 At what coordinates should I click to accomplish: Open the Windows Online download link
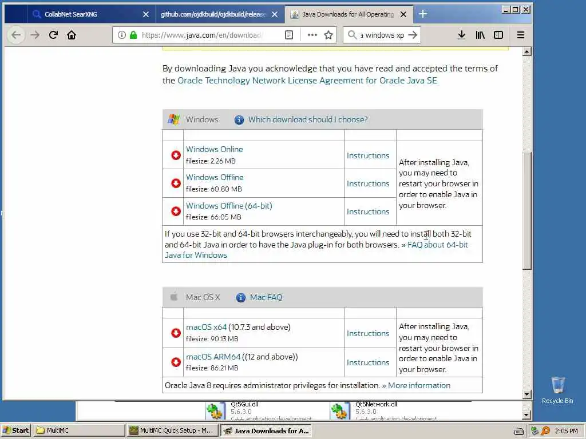[215, 149]
